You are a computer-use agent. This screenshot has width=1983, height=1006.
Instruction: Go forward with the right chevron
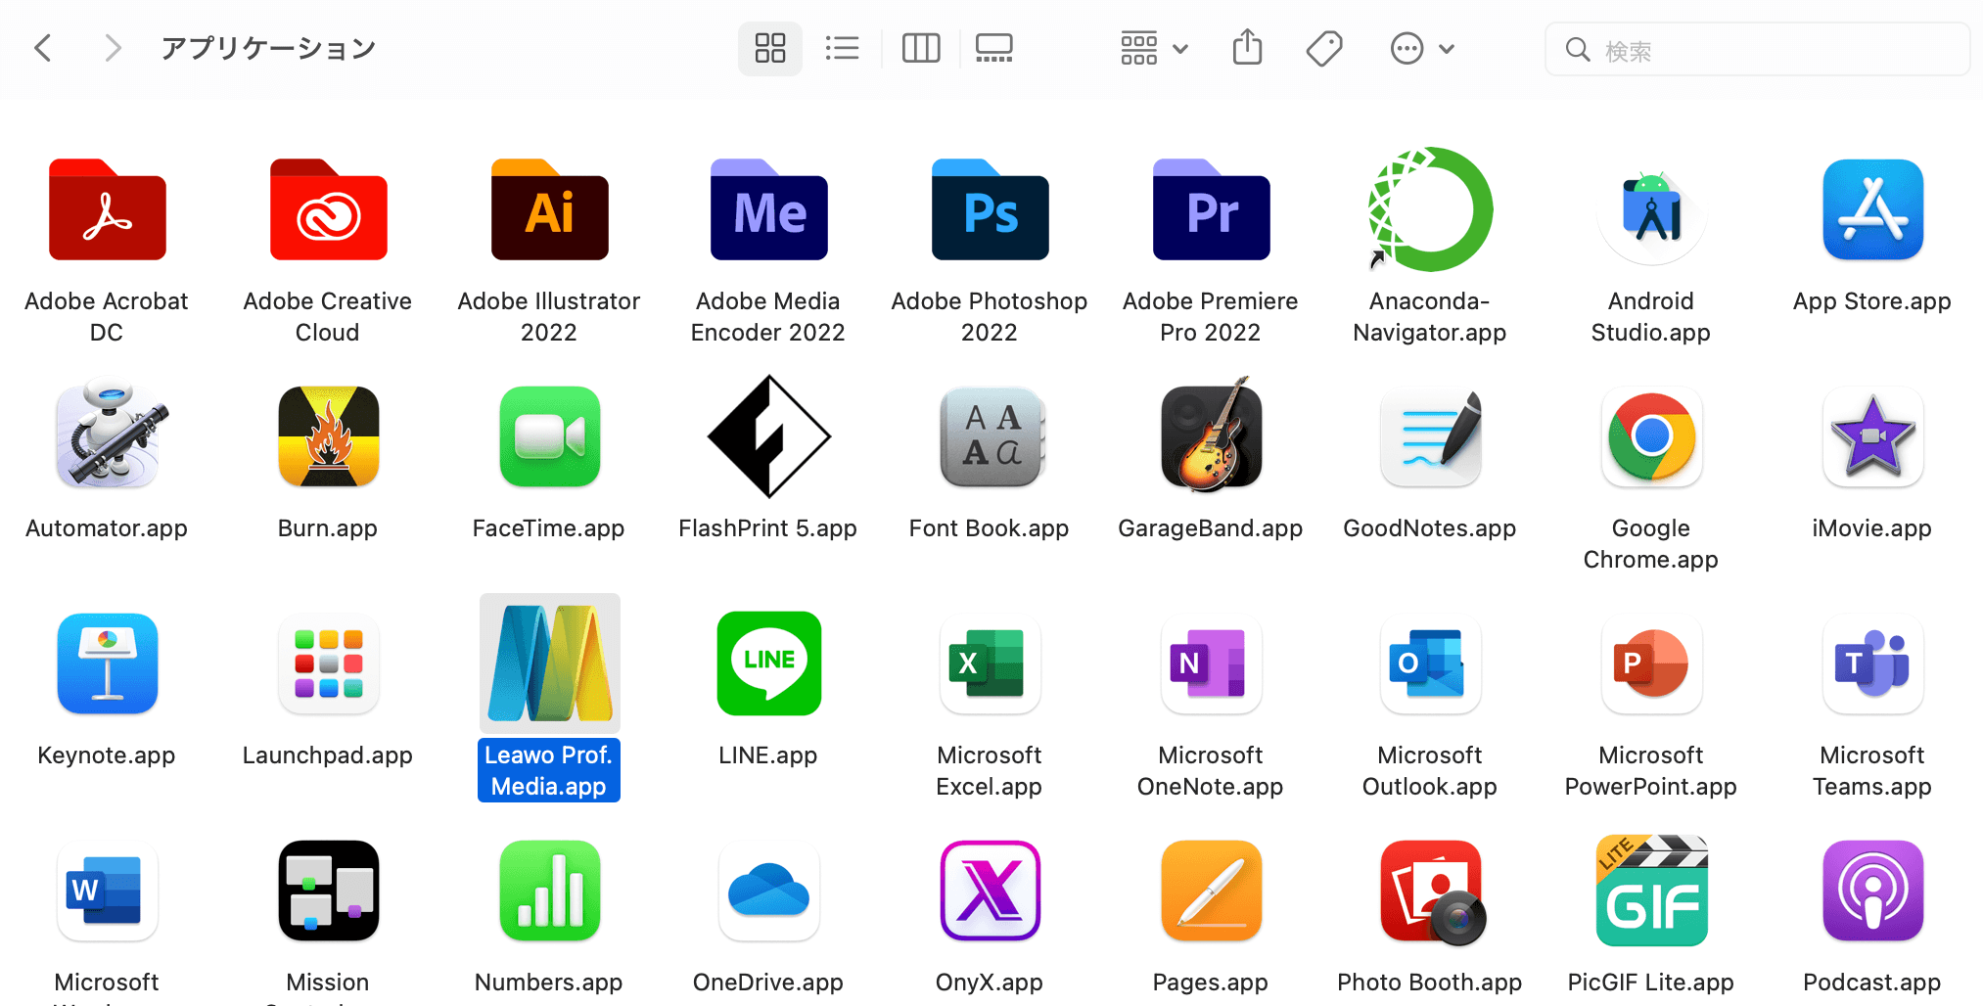[113, 48]
